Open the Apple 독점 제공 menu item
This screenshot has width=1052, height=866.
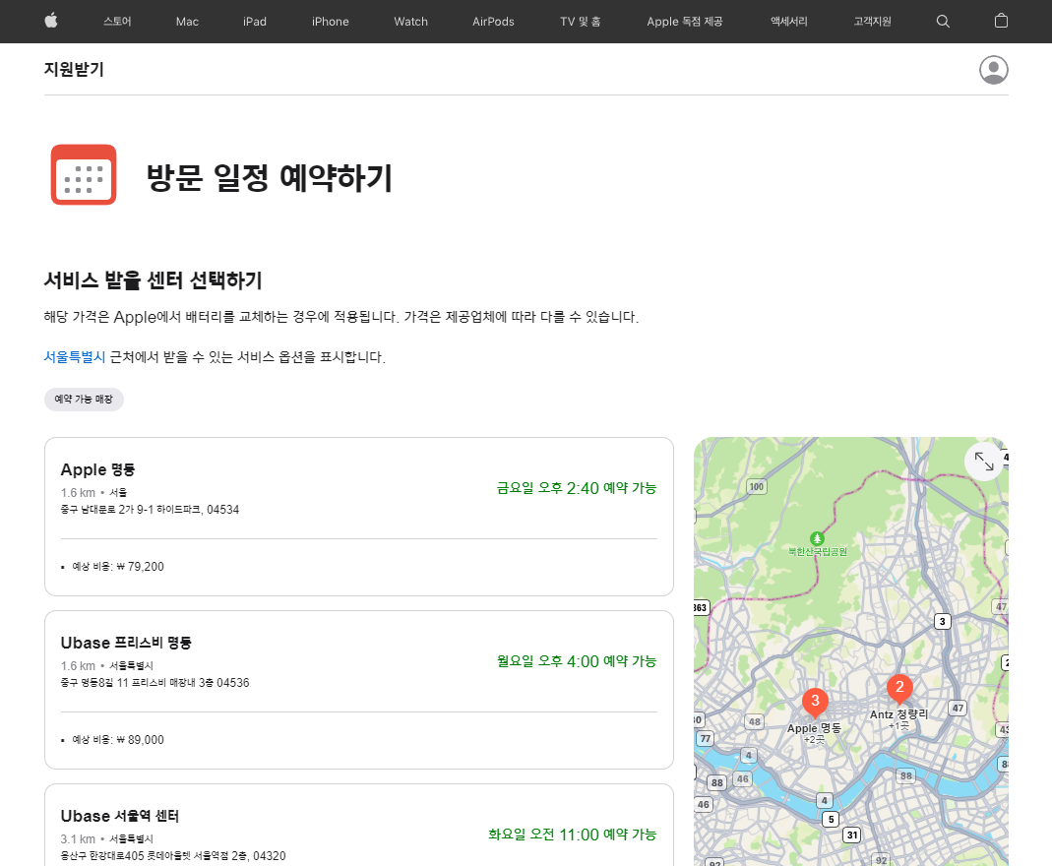pos(684,22)
